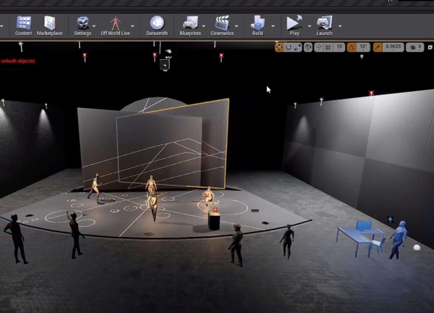
Task: Open the Marketplace from toolbar
Action: click(49, 26)
